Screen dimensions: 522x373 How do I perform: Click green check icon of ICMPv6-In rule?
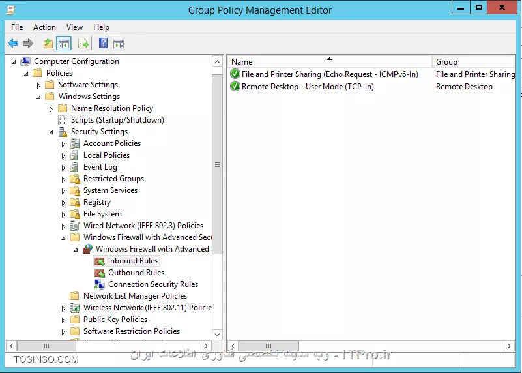[x=235, y=74]
